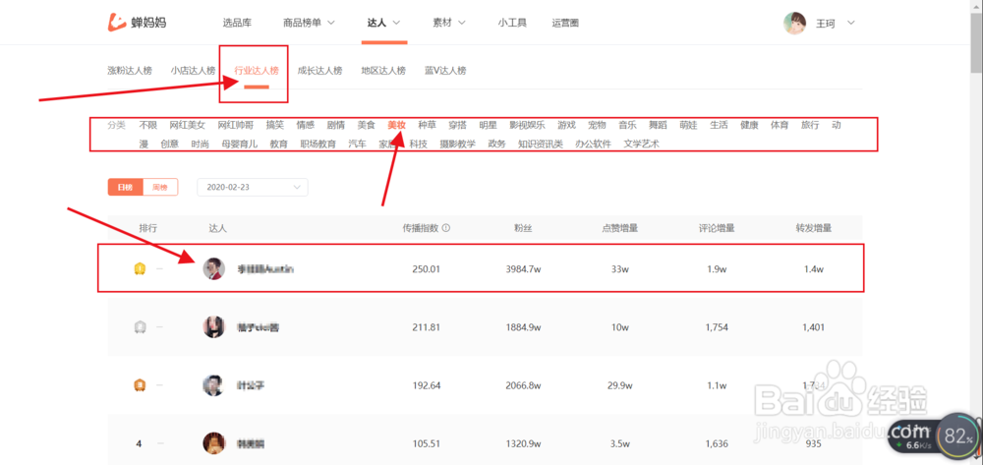983x465 pixels.
Task: Select 知识资讯类 category
Action: pos(541,145)
